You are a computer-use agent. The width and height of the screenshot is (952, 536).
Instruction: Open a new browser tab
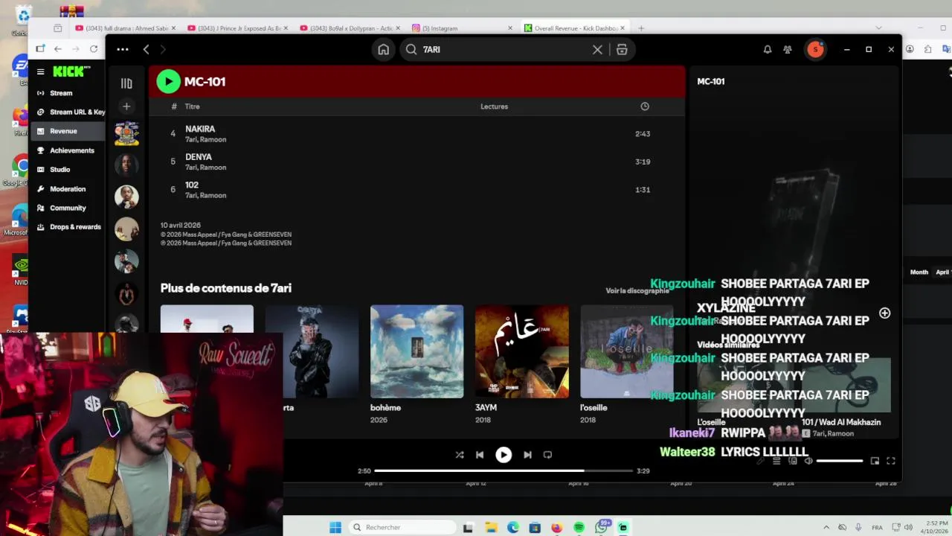[x=641, y=28]
